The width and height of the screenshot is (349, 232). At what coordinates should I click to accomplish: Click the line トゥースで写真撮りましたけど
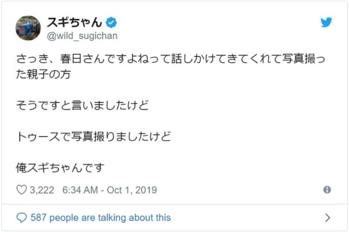pyautogui.click(x=94, y=136)
